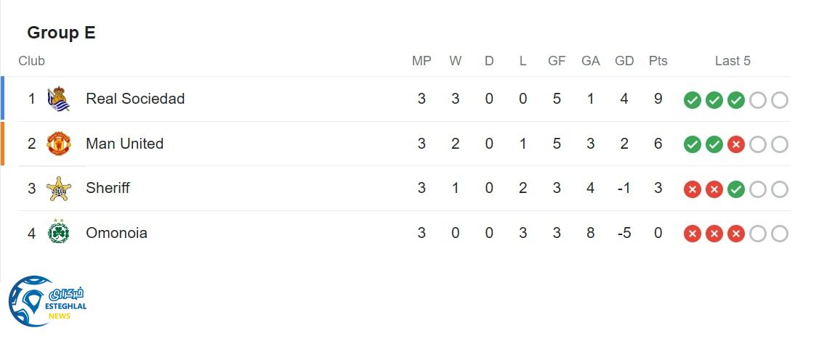Viewport: 819px width, 341px height.
Task: Select the Omonoia team name
Action: (116, 233)
